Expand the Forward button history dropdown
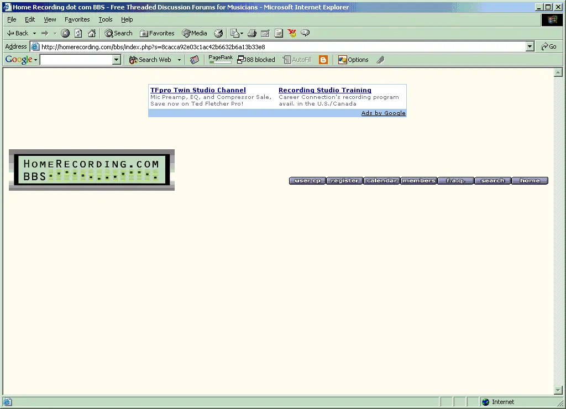This screenshot has height=409, width=566. (55, 33)
